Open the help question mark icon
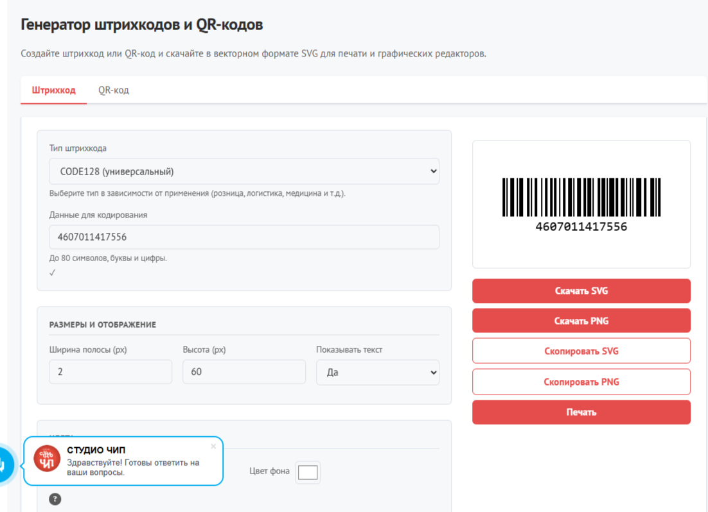Viewport: 708px width, 512px height. pyautogui.click(x=55, y=499)
